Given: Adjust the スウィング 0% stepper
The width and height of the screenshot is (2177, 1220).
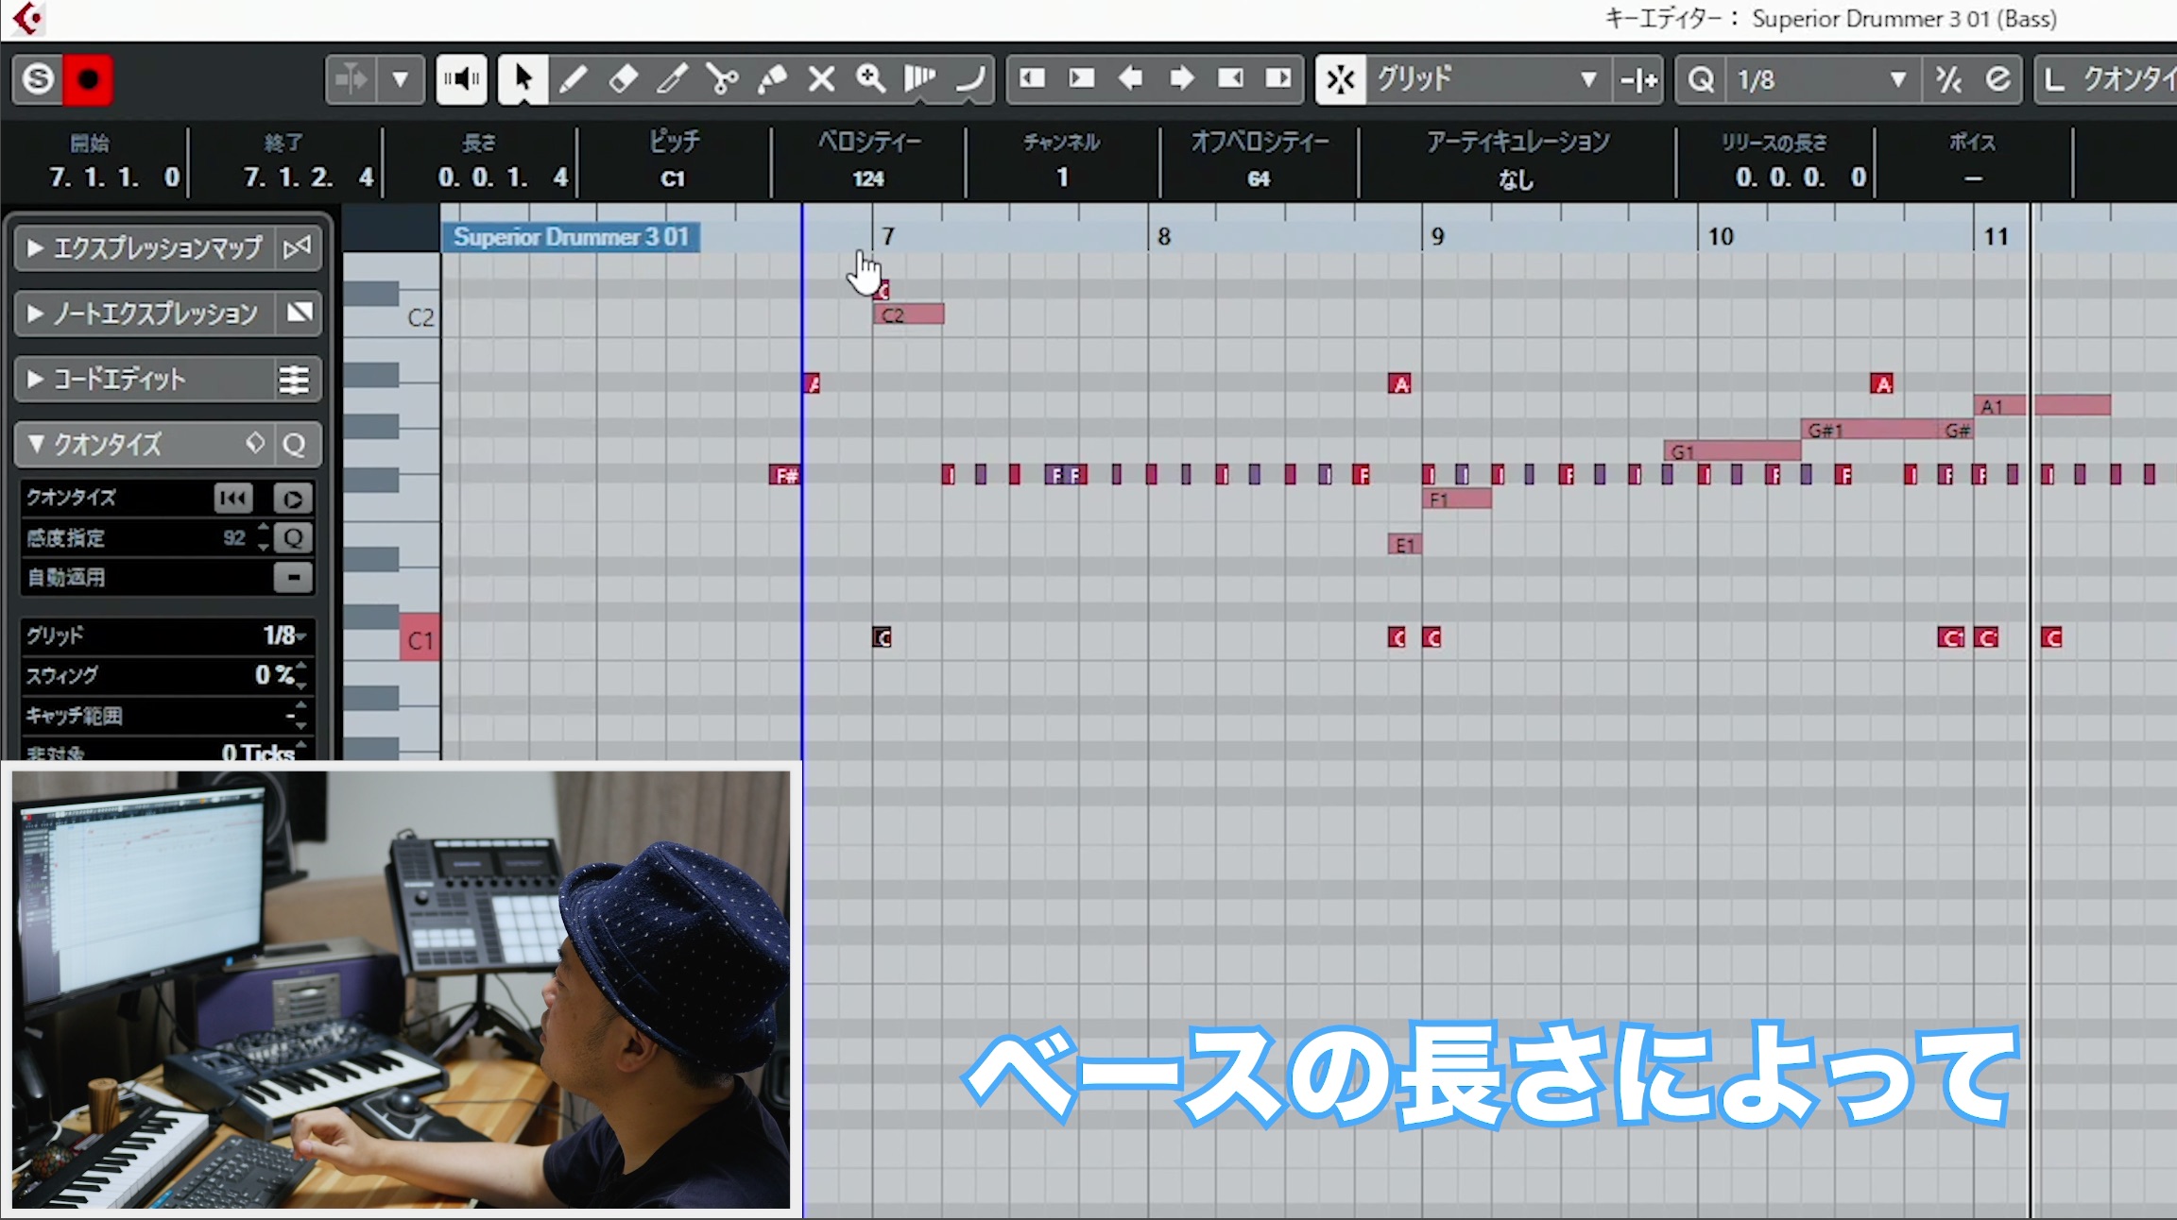Looking at the screenshot, I should (301, 675).
